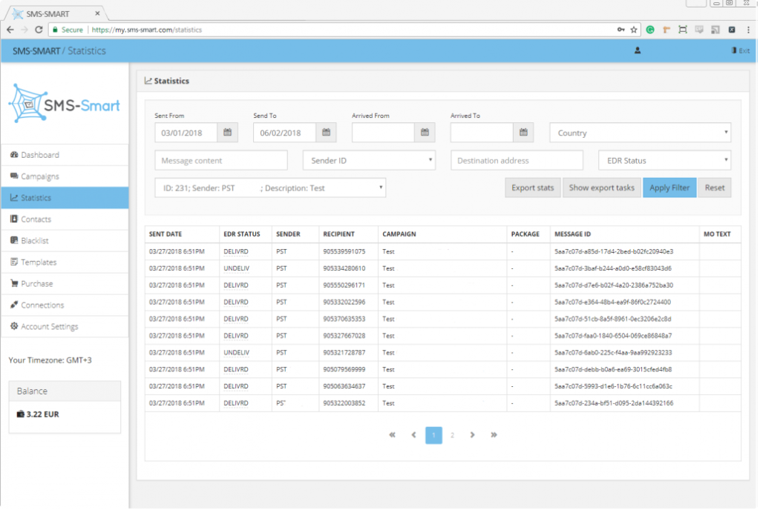
Task: Go to next page of results
Action: 472,435
